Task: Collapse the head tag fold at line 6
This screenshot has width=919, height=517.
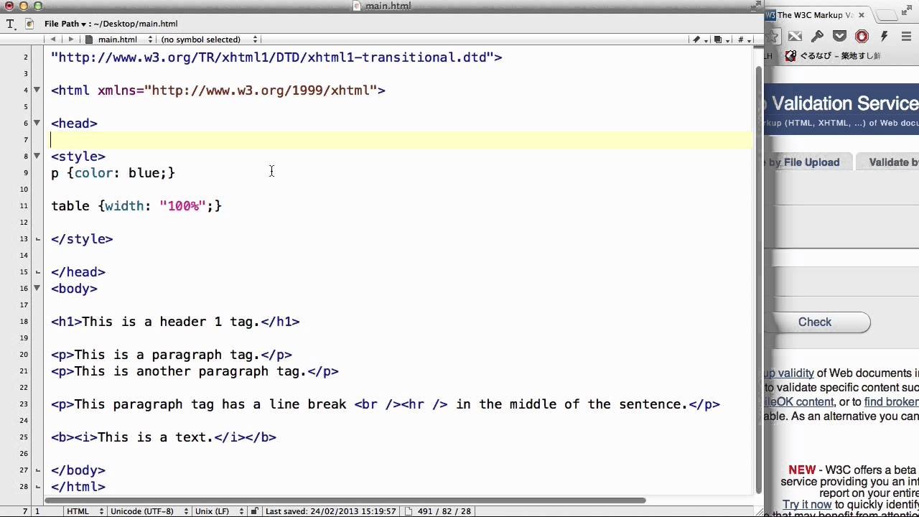Action: pos(37,123)
